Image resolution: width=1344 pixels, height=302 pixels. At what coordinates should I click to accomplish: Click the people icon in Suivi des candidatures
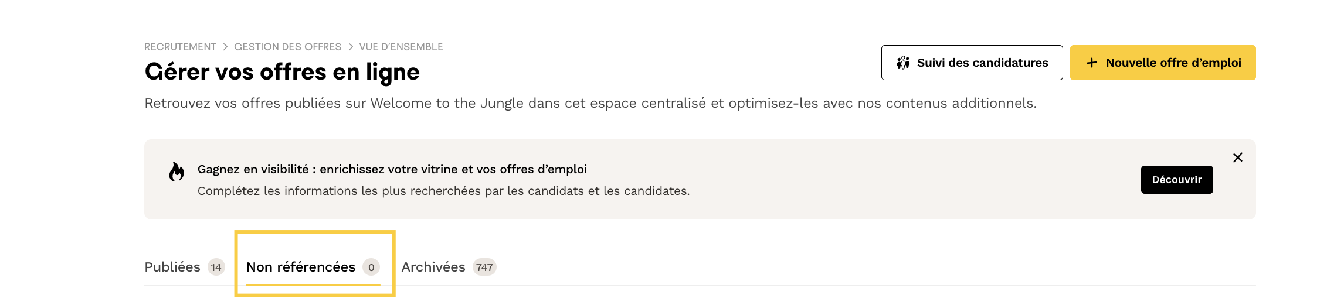(903, 63)
